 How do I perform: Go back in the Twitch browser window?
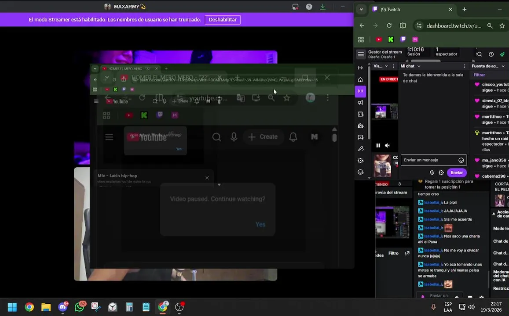pos(362,25)
